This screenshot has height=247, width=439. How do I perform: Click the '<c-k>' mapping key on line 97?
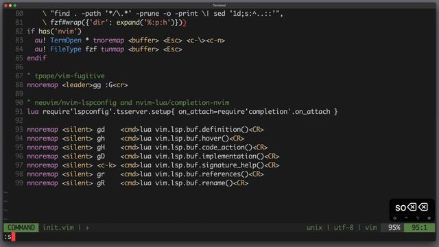tap(106, 165)
